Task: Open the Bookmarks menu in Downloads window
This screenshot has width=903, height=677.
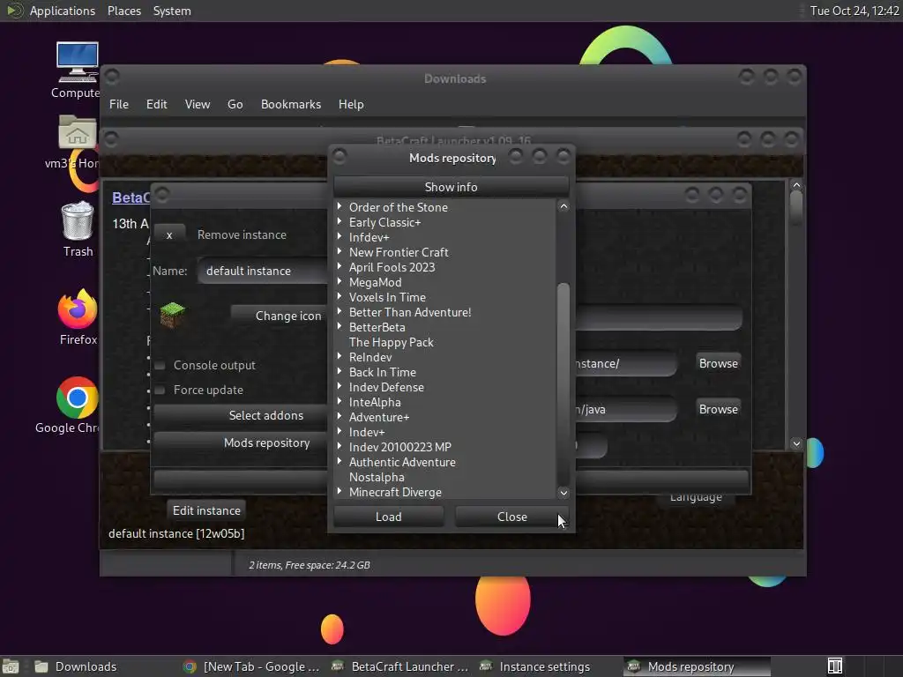Action: click(x=291, y=104)
